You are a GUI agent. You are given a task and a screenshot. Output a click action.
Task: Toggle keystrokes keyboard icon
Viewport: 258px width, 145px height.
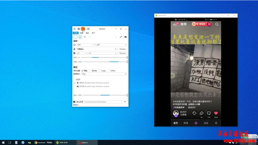coord(85,37)
